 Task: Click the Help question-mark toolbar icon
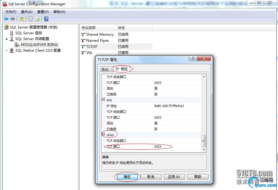46,19
